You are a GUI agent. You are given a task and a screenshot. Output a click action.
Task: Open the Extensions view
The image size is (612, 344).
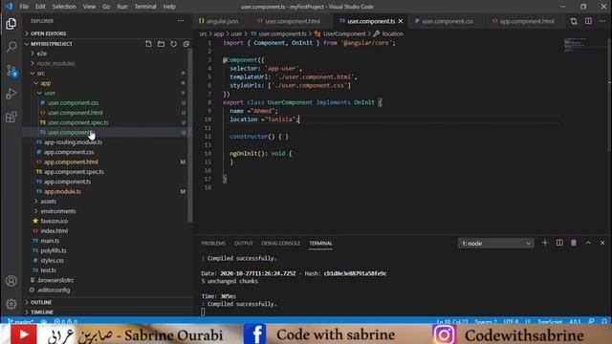(11, 117)
